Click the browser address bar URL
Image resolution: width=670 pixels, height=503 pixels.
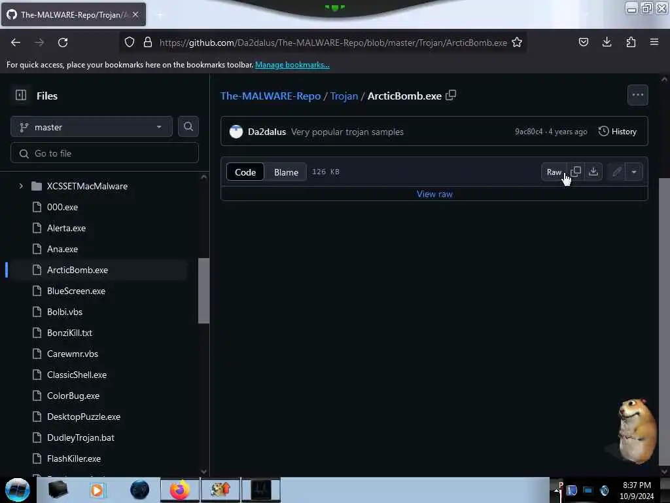coord(333,43)
